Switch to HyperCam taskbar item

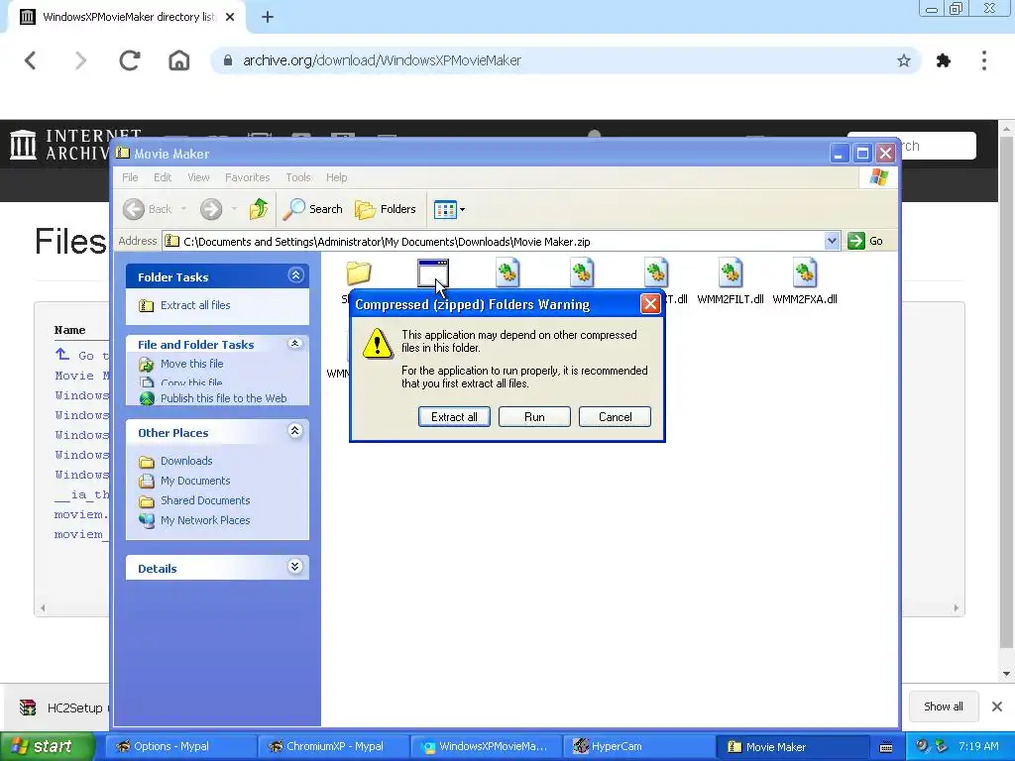point(637,747)
